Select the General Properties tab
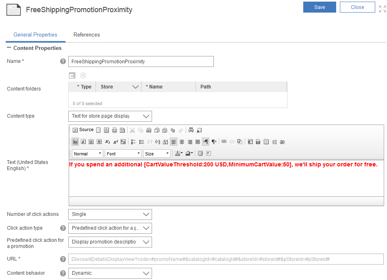This screenshot has width=387, height=280. 35,35
